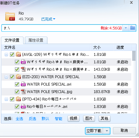The height and width of the screenshot is (138, 139).
Task: Click the 取消 button
Action: [x=124, y=131]
